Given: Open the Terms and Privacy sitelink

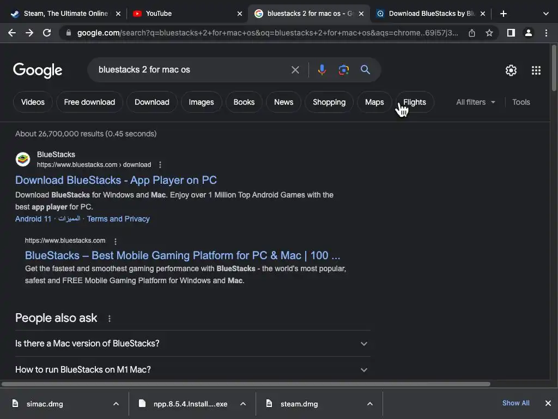Looking at the screenshot, I should tap(118, 219).
